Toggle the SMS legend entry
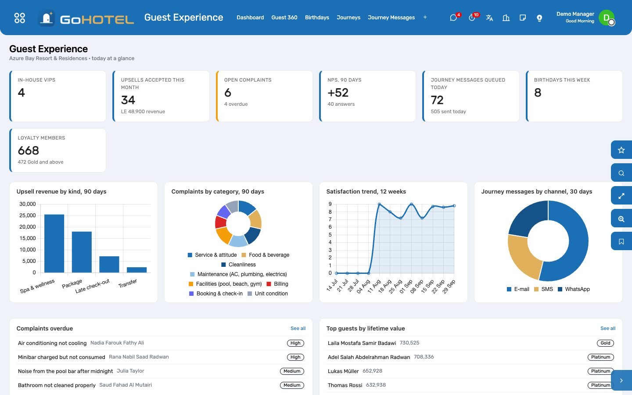 (x=543, y=289)
